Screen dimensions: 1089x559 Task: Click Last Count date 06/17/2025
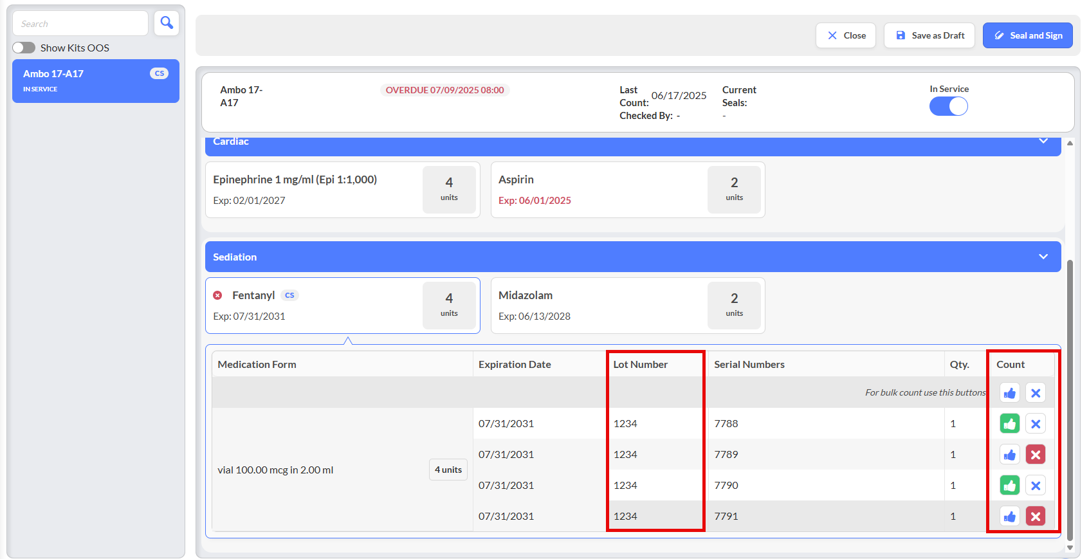point(679,95)
